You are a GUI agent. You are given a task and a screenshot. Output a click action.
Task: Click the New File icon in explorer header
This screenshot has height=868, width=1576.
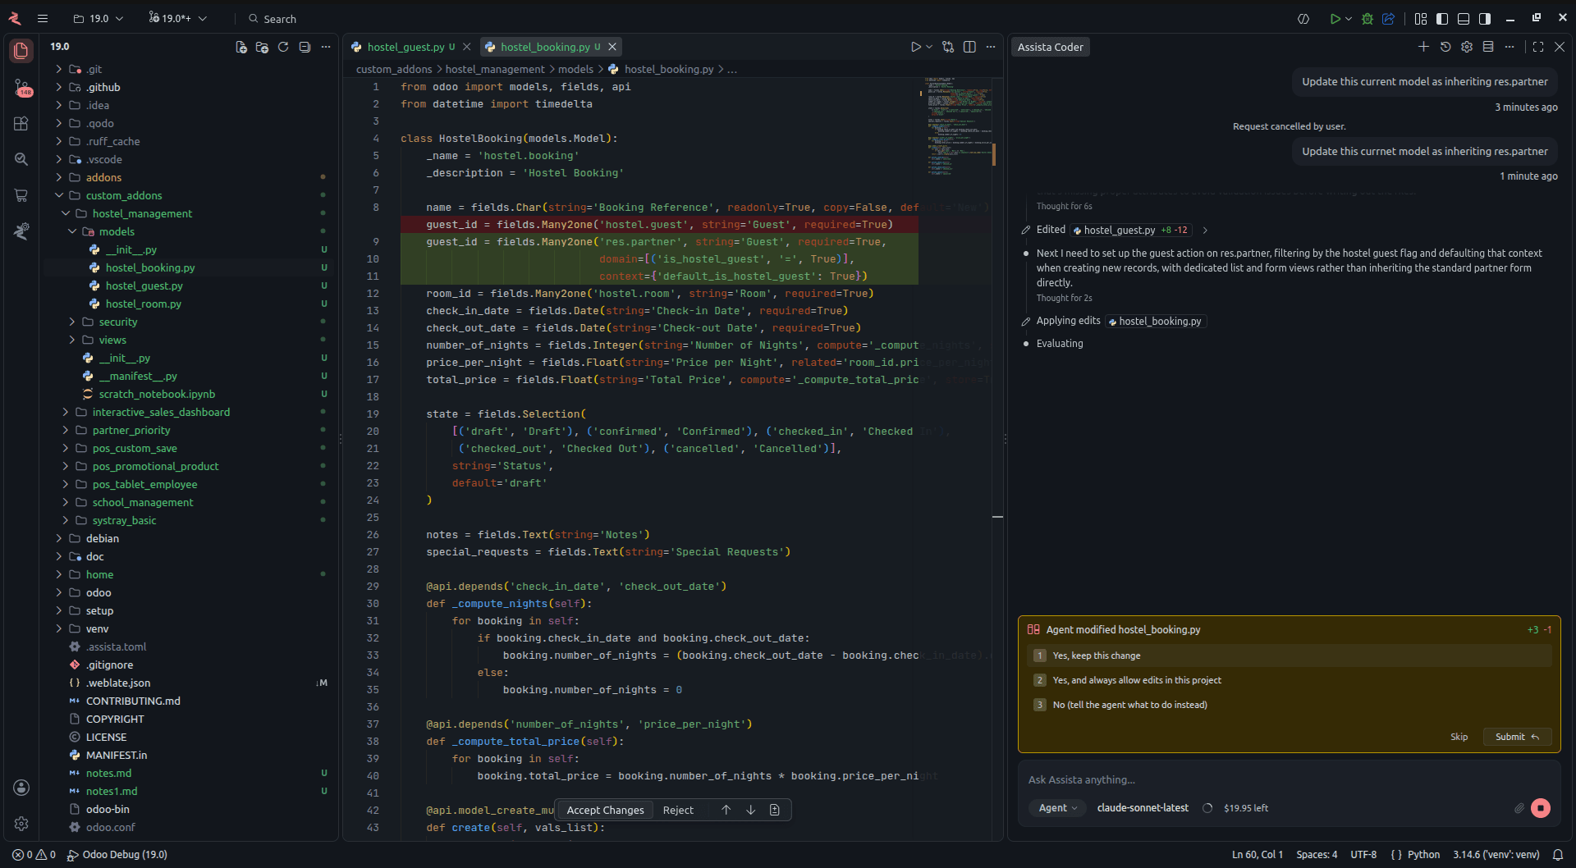[241, 47]
